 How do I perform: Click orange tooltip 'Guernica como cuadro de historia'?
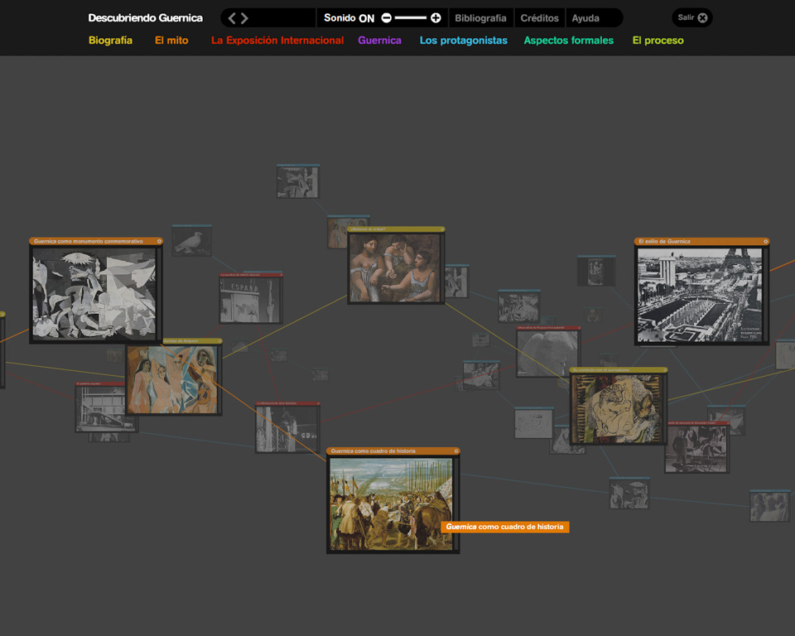pos(505,527)
